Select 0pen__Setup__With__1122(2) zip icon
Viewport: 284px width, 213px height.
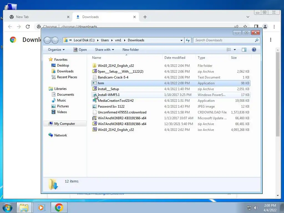point(94,71)
